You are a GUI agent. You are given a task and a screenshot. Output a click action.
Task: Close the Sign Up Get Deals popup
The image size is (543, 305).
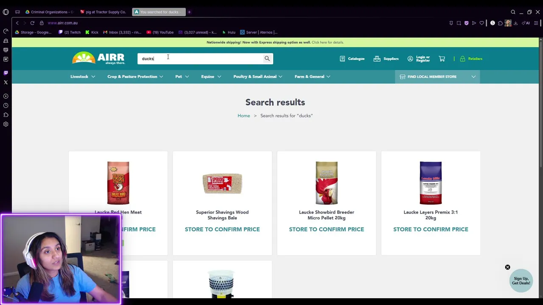click(x=507, y=267)
